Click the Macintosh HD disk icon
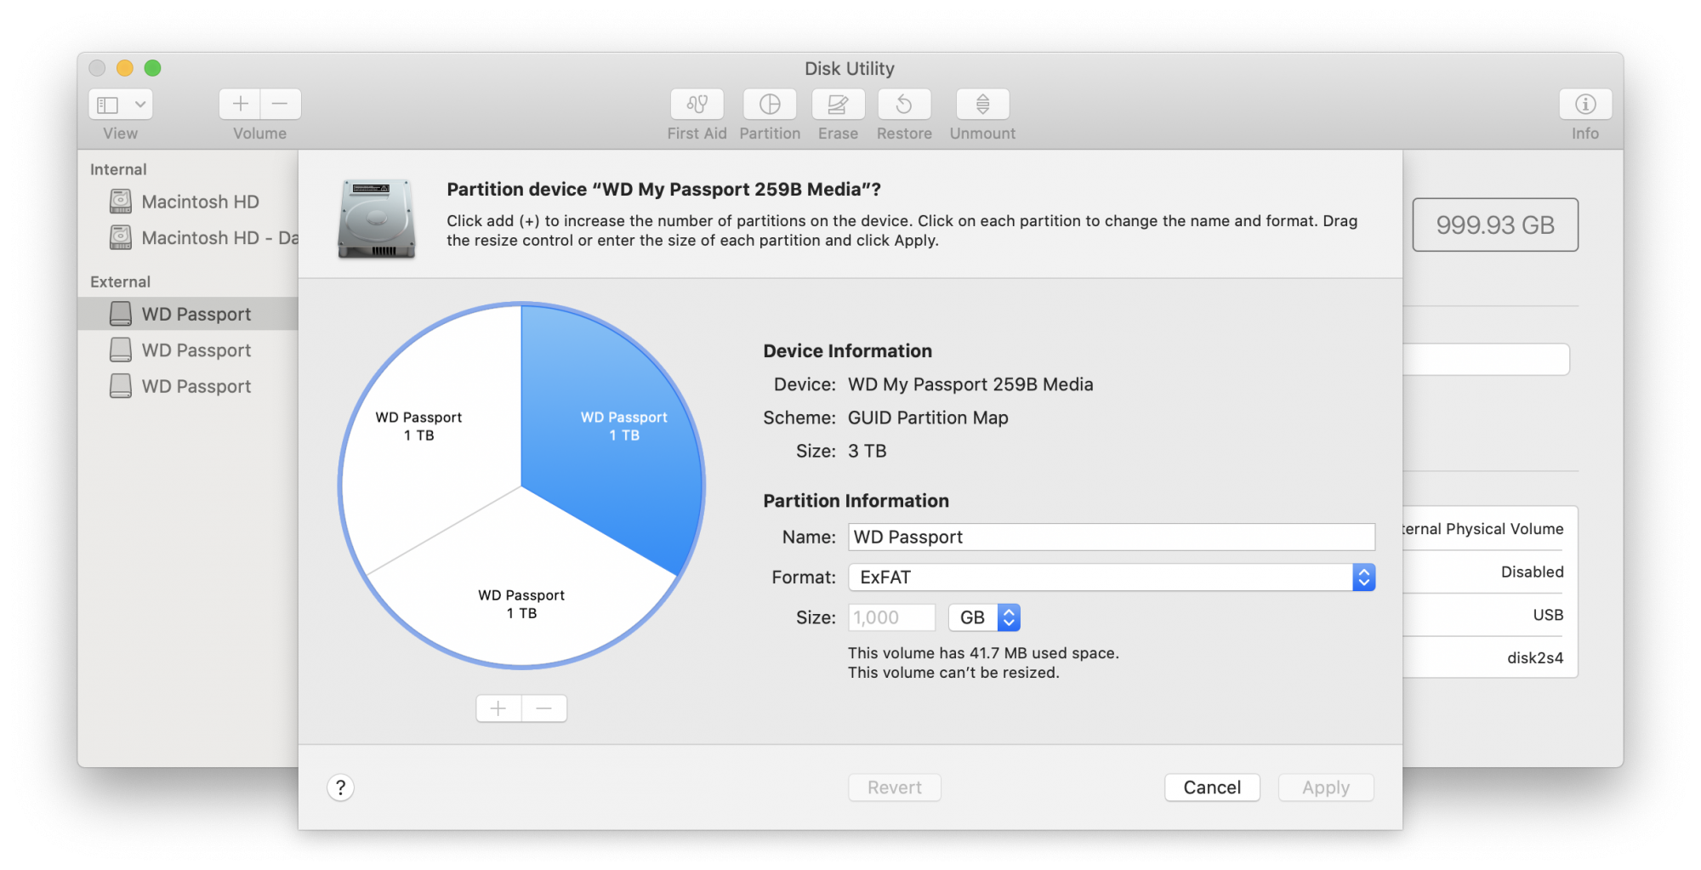The height and width of the screenshot is (870, 1701). (x=121, y=202)
